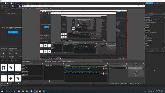Move selected scene down
This screenshot has height=93, width=165.
(x=30, y=81)
